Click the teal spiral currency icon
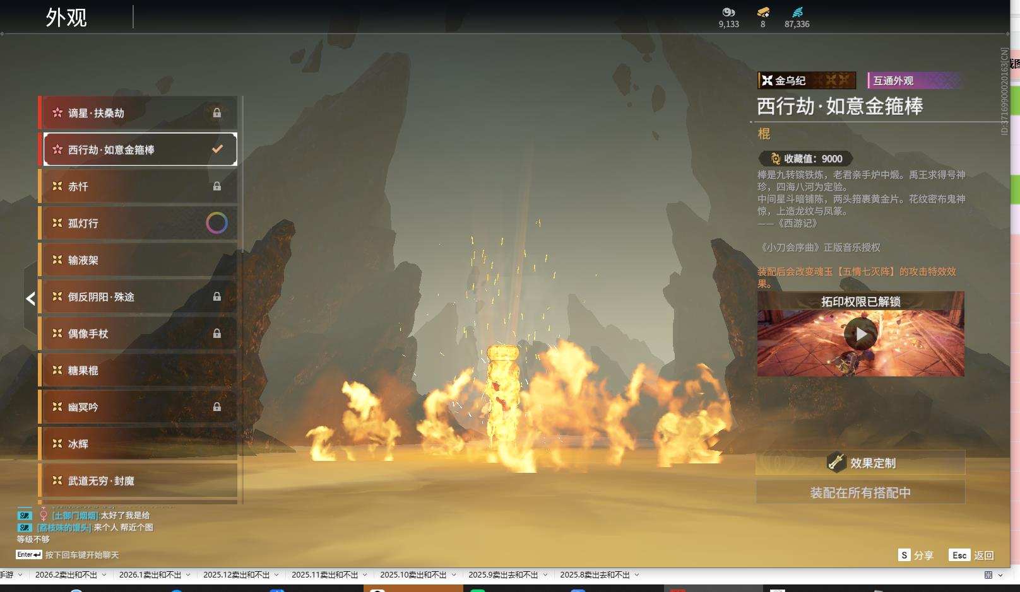The height and width of the screenshot is (592, 1020). coord(798,12)
